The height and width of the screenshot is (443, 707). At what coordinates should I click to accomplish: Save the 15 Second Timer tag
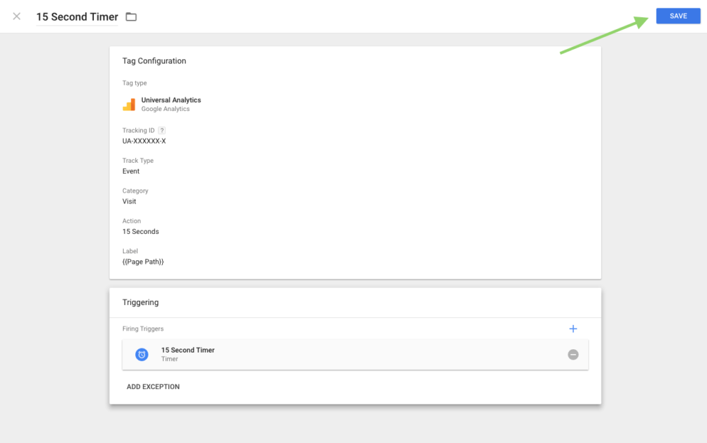pyautogui.click(x=678, y=15)
